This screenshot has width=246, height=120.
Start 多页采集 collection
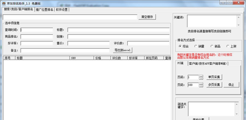214,85
